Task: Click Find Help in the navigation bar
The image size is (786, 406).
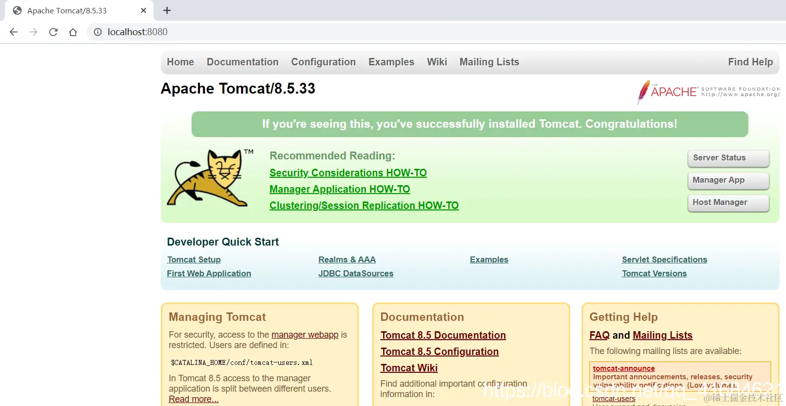Action: click(750, 62)
